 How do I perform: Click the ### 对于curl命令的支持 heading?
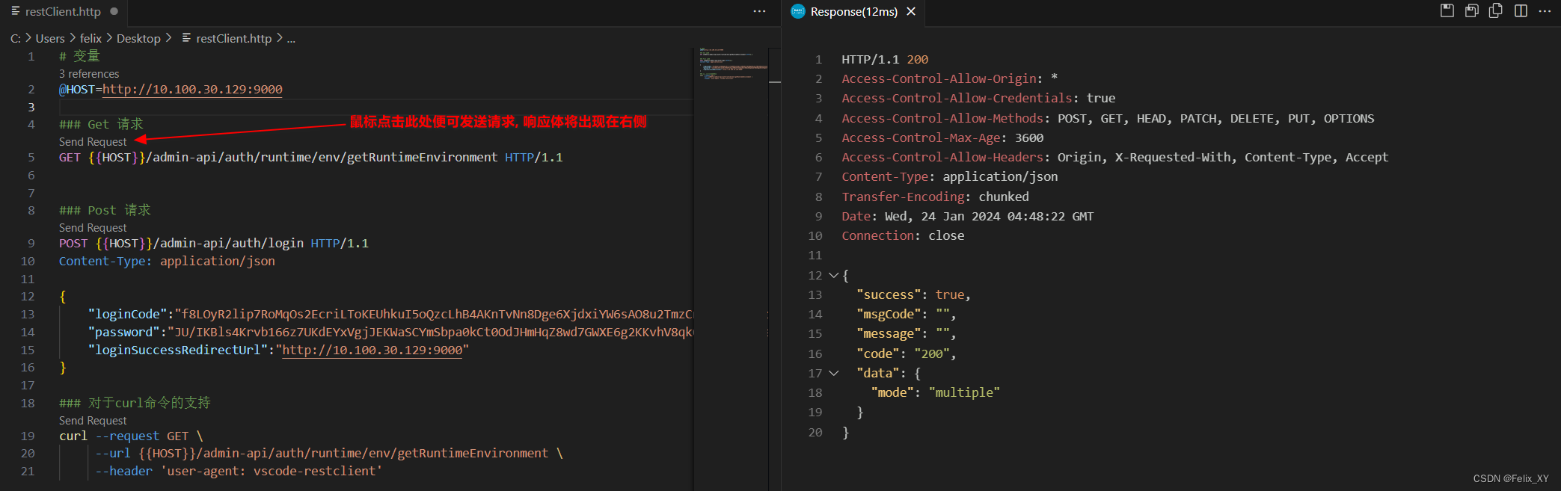tap(135, 403)
